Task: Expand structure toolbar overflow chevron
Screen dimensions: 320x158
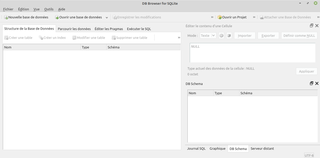Action: pos(179,38)
